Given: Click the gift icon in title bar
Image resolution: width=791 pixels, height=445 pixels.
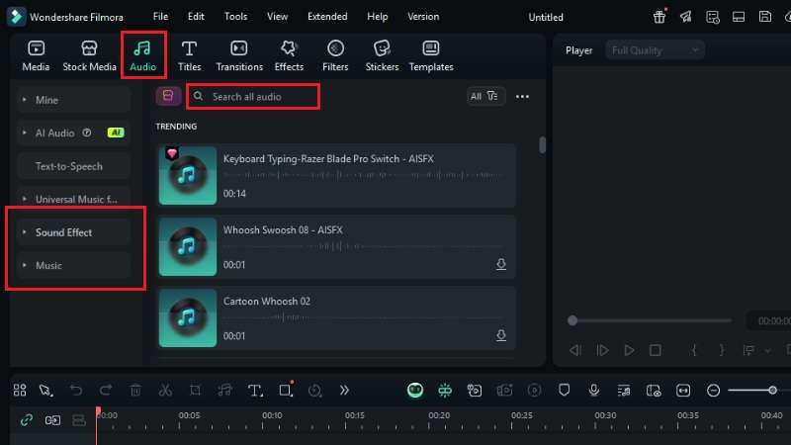Looking at the screenshot, I should [x=659, y=17].
